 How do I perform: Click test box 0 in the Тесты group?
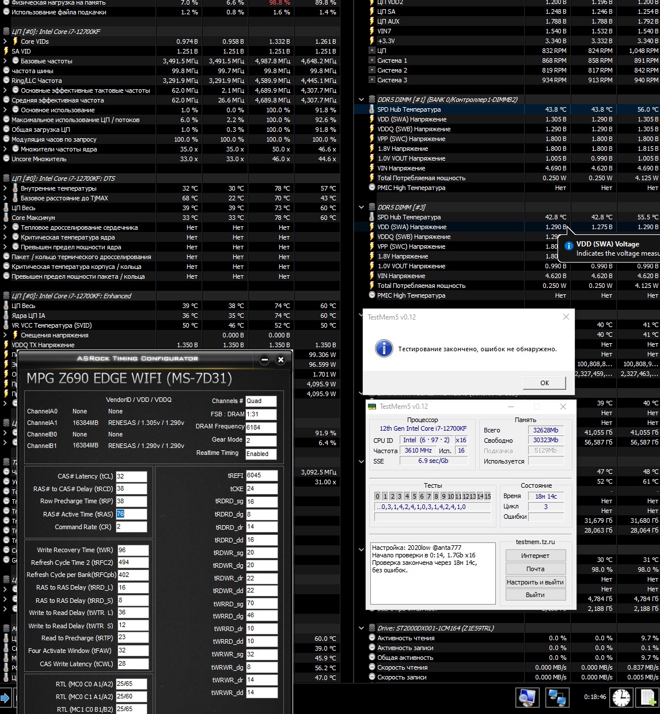click(x=378, y=496)
